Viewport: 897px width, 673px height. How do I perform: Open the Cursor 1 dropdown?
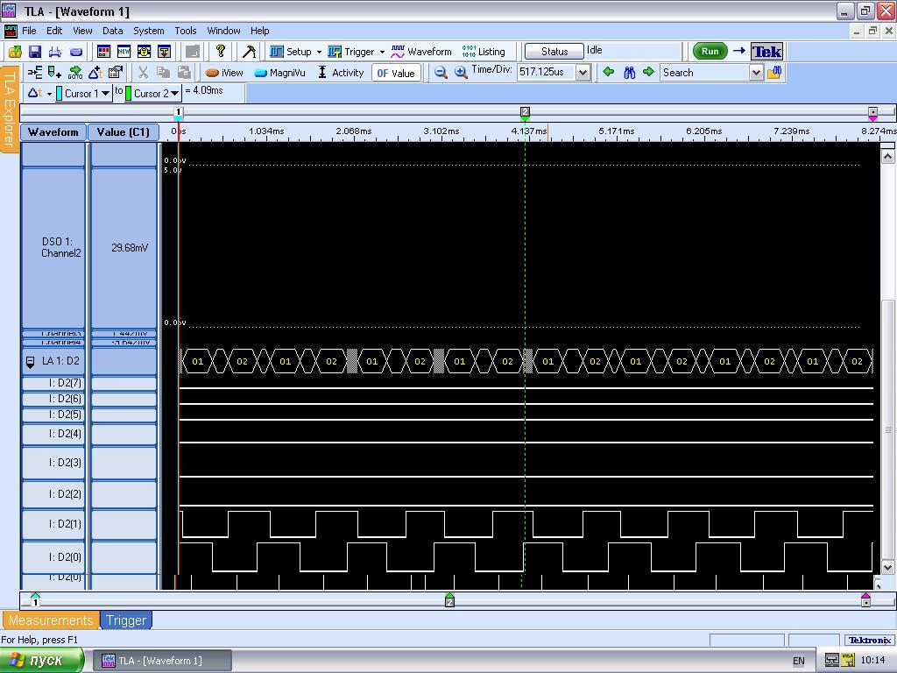click(x=105, y=93)
